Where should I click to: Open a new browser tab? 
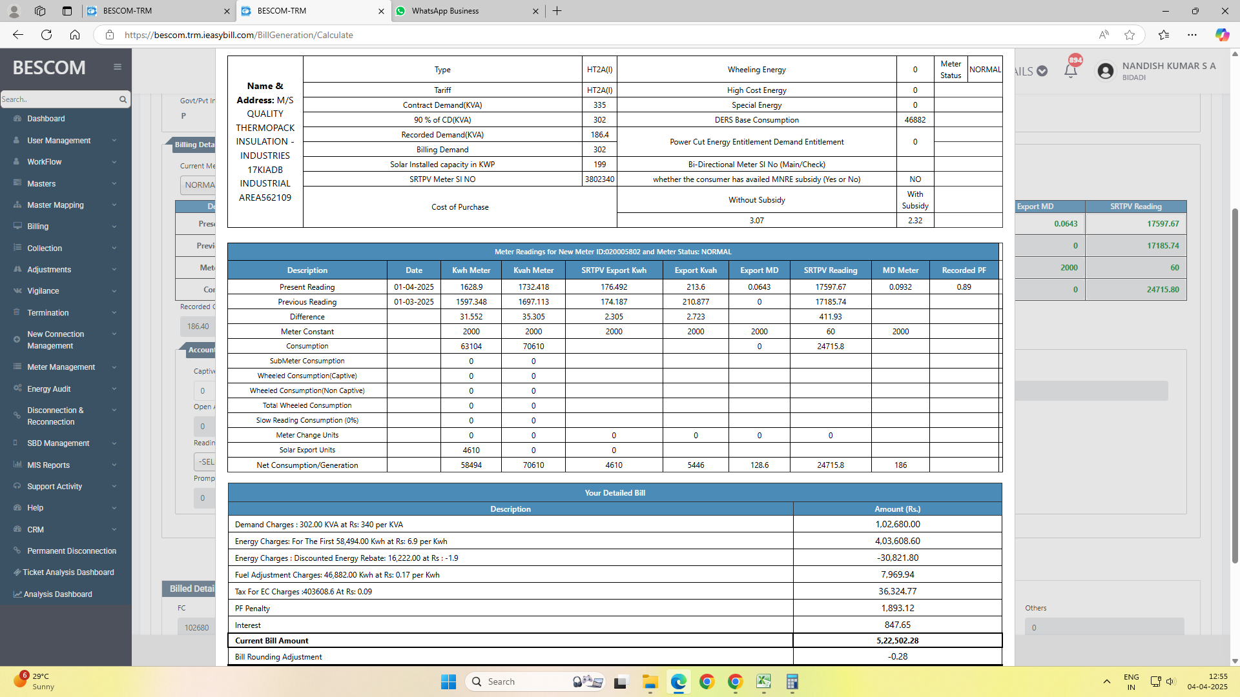pos(557,11)
